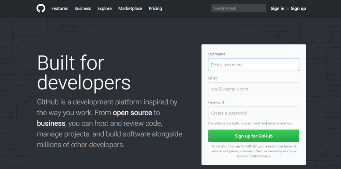Click the Username label
Viewport: 341px width, 169px height.
point(217,54)
